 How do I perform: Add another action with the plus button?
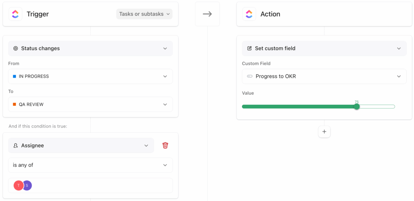tap(324, 131)
